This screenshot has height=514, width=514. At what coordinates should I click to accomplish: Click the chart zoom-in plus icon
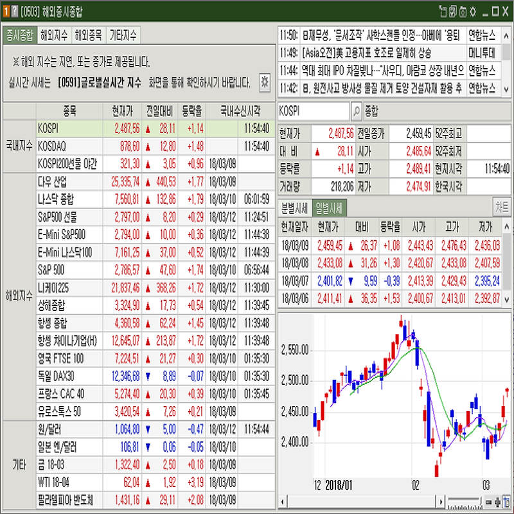click(498, 502)
